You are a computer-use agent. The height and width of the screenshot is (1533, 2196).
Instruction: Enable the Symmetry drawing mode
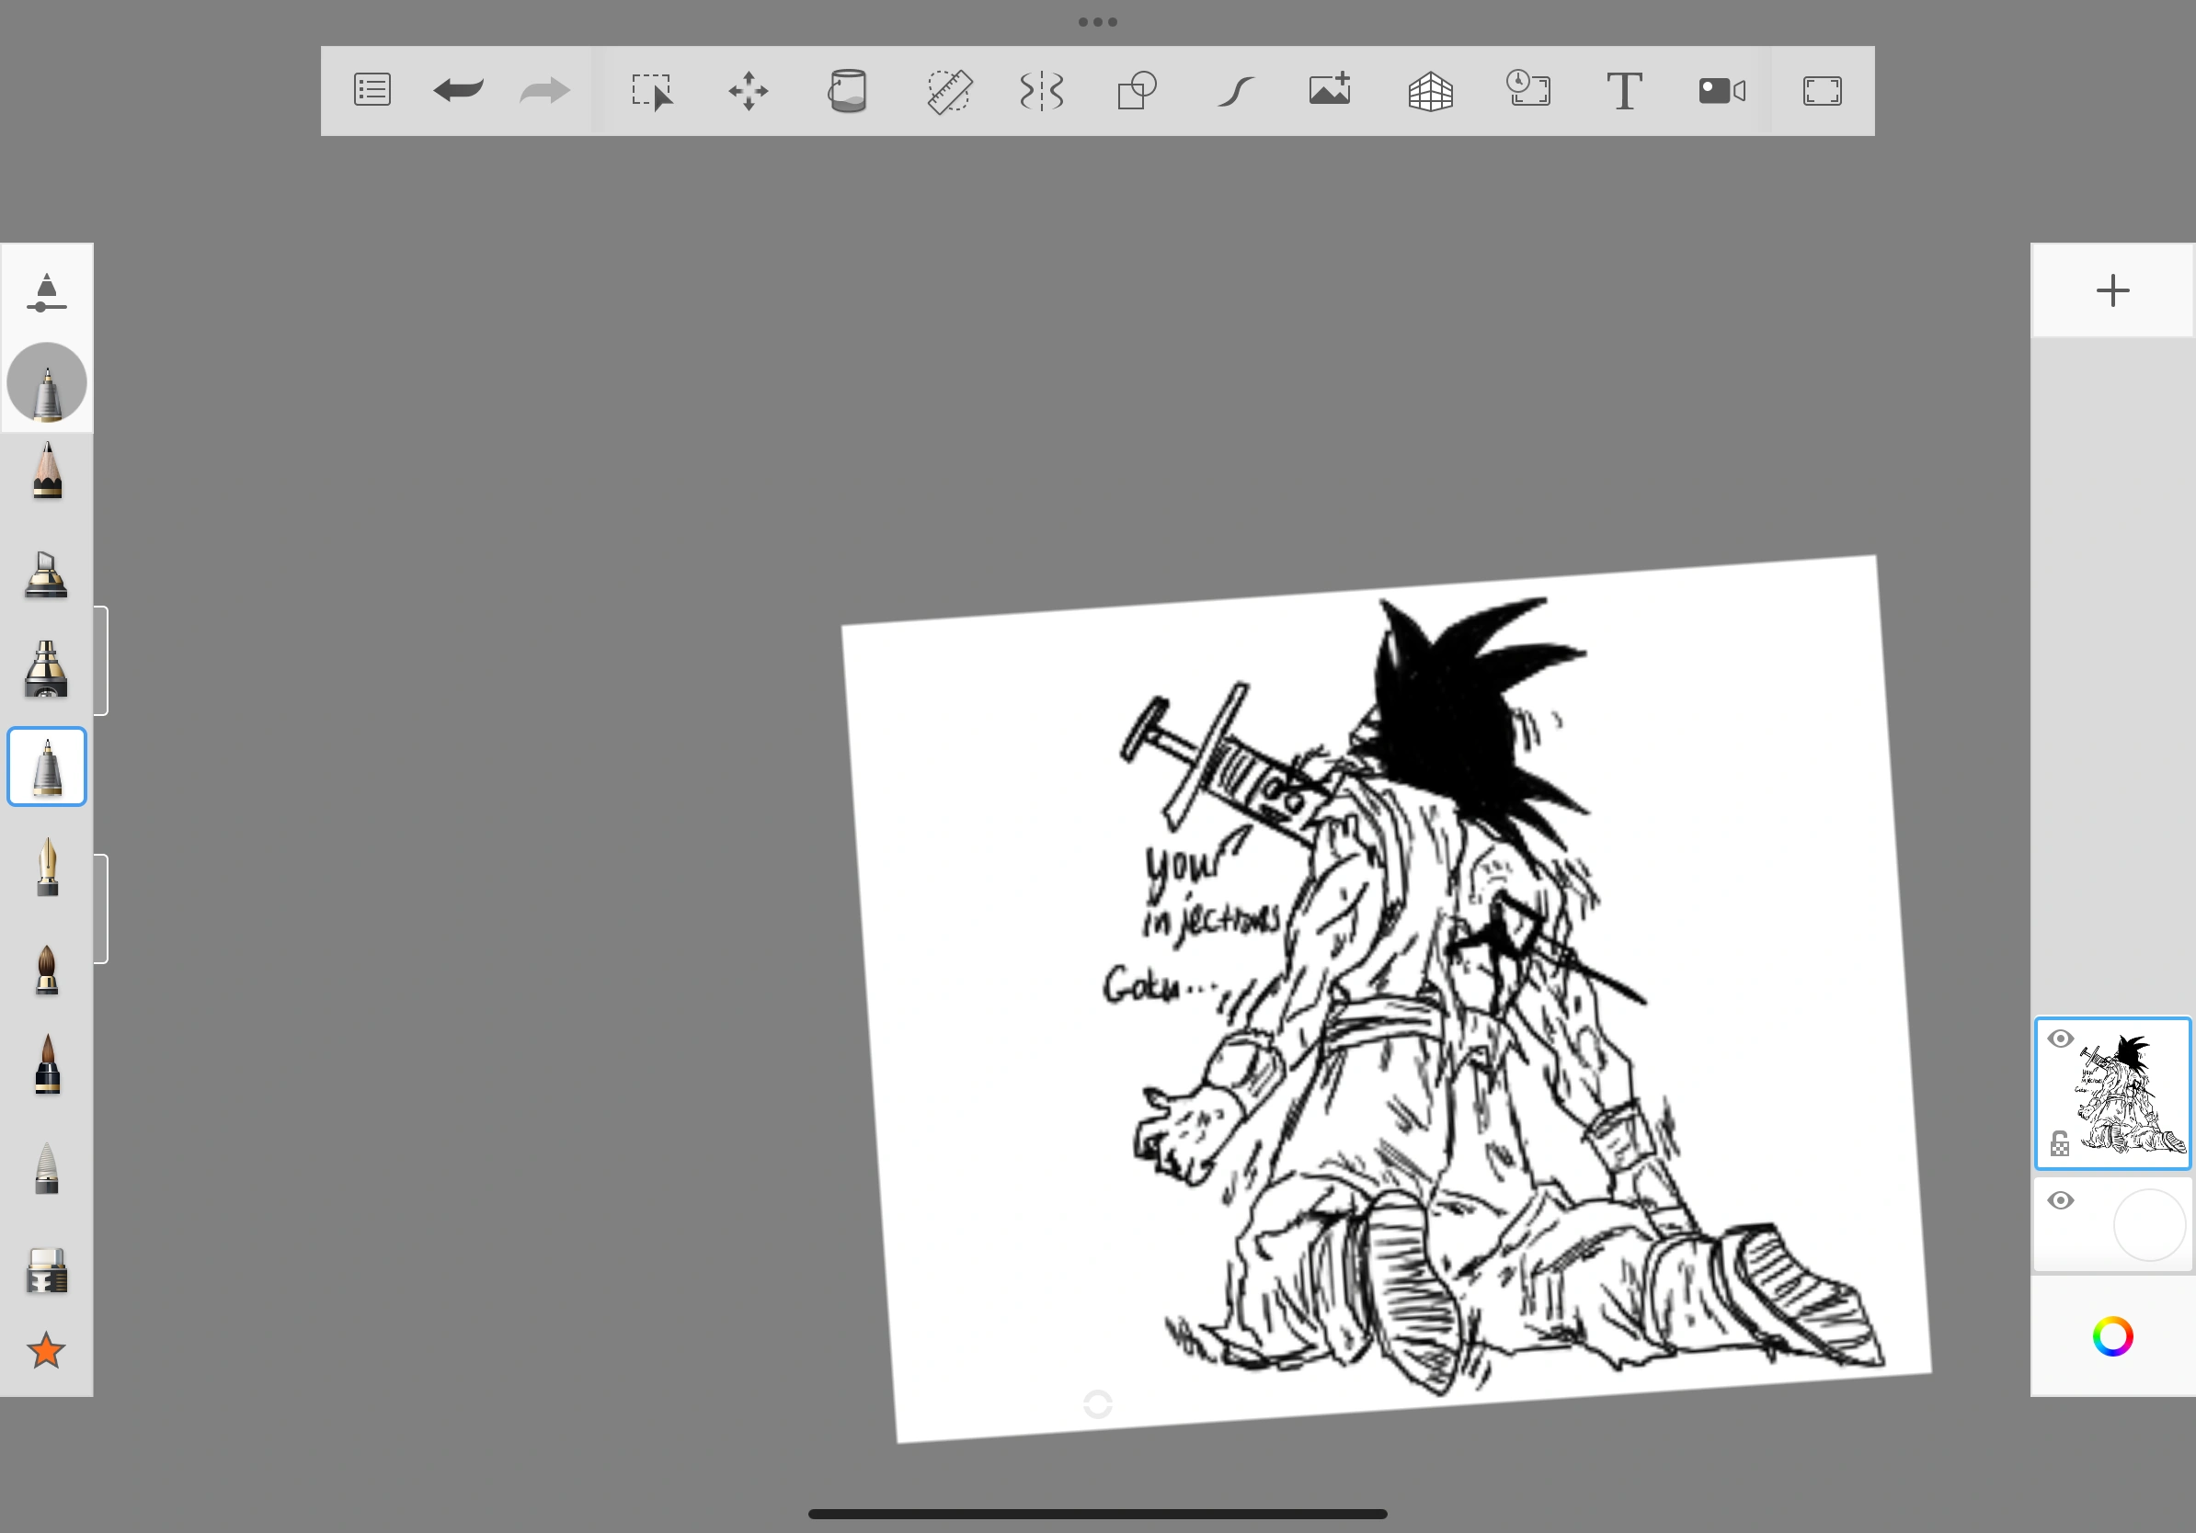pyautogui.click(x=1042, y=91)
